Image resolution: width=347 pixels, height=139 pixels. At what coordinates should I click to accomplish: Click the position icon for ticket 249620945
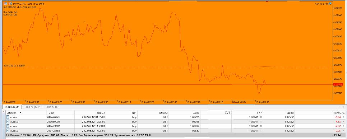8,117
